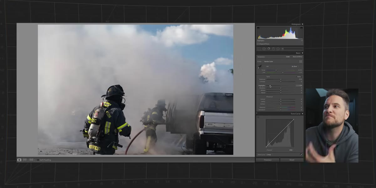The height and width of the screenshot is (188, 376).
Task: Switch to Loupe view mode
Action: coord(19,160)
